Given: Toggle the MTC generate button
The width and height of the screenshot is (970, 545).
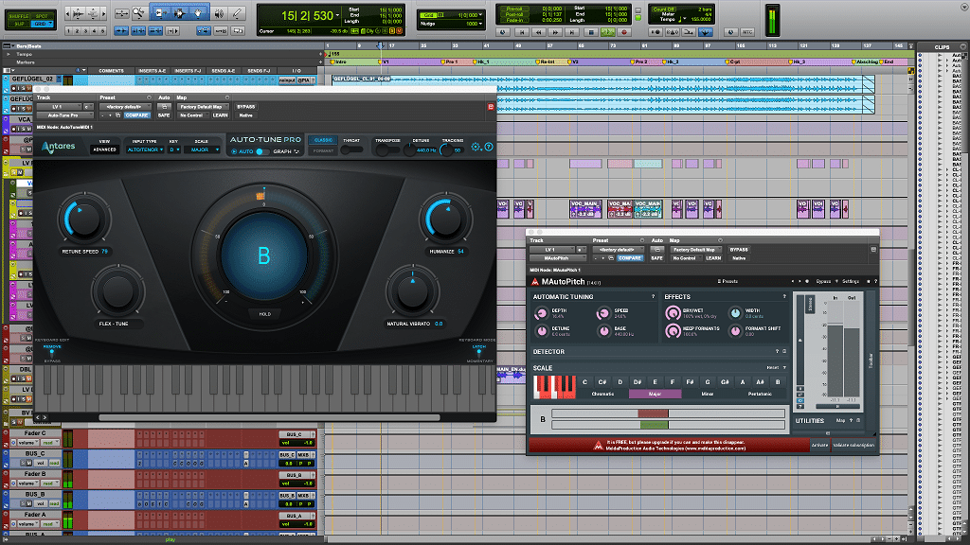Looking at the screenshot, I should (747, 31).
